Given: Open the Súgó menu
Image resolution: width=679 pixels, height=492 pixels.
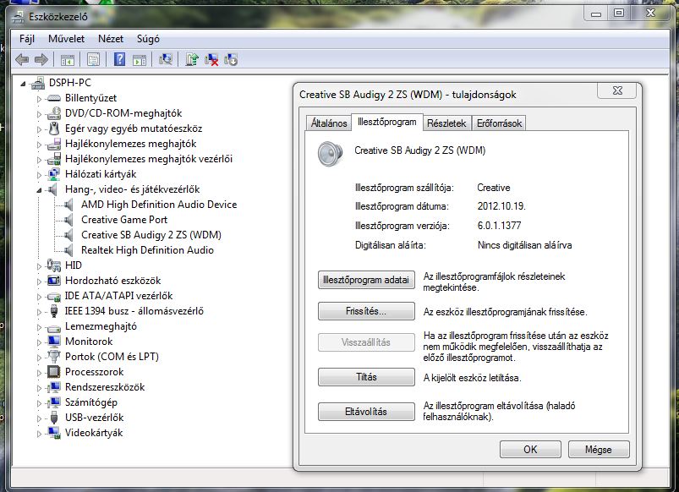Looking at the screenshot, I should coord(148,39).
